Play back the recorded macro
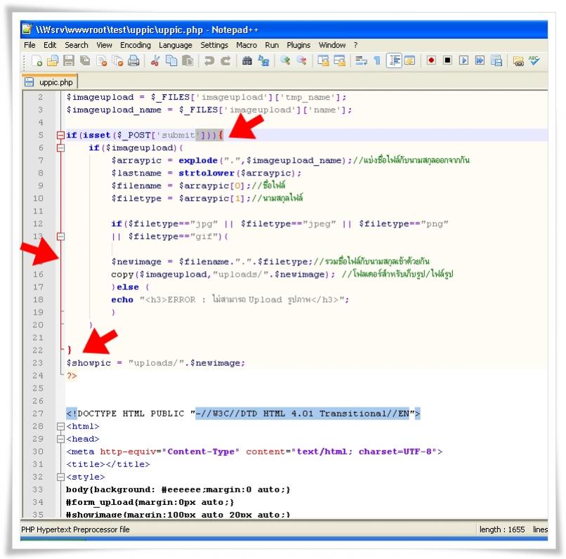566x559 pixels. pyautogui.click(x=464, y=60)
